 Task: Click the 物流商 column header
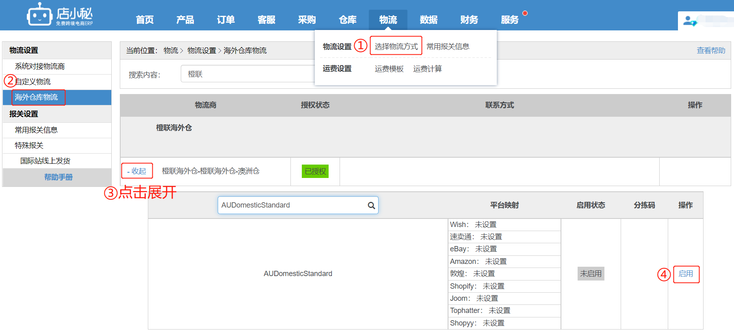click(206, 105)
